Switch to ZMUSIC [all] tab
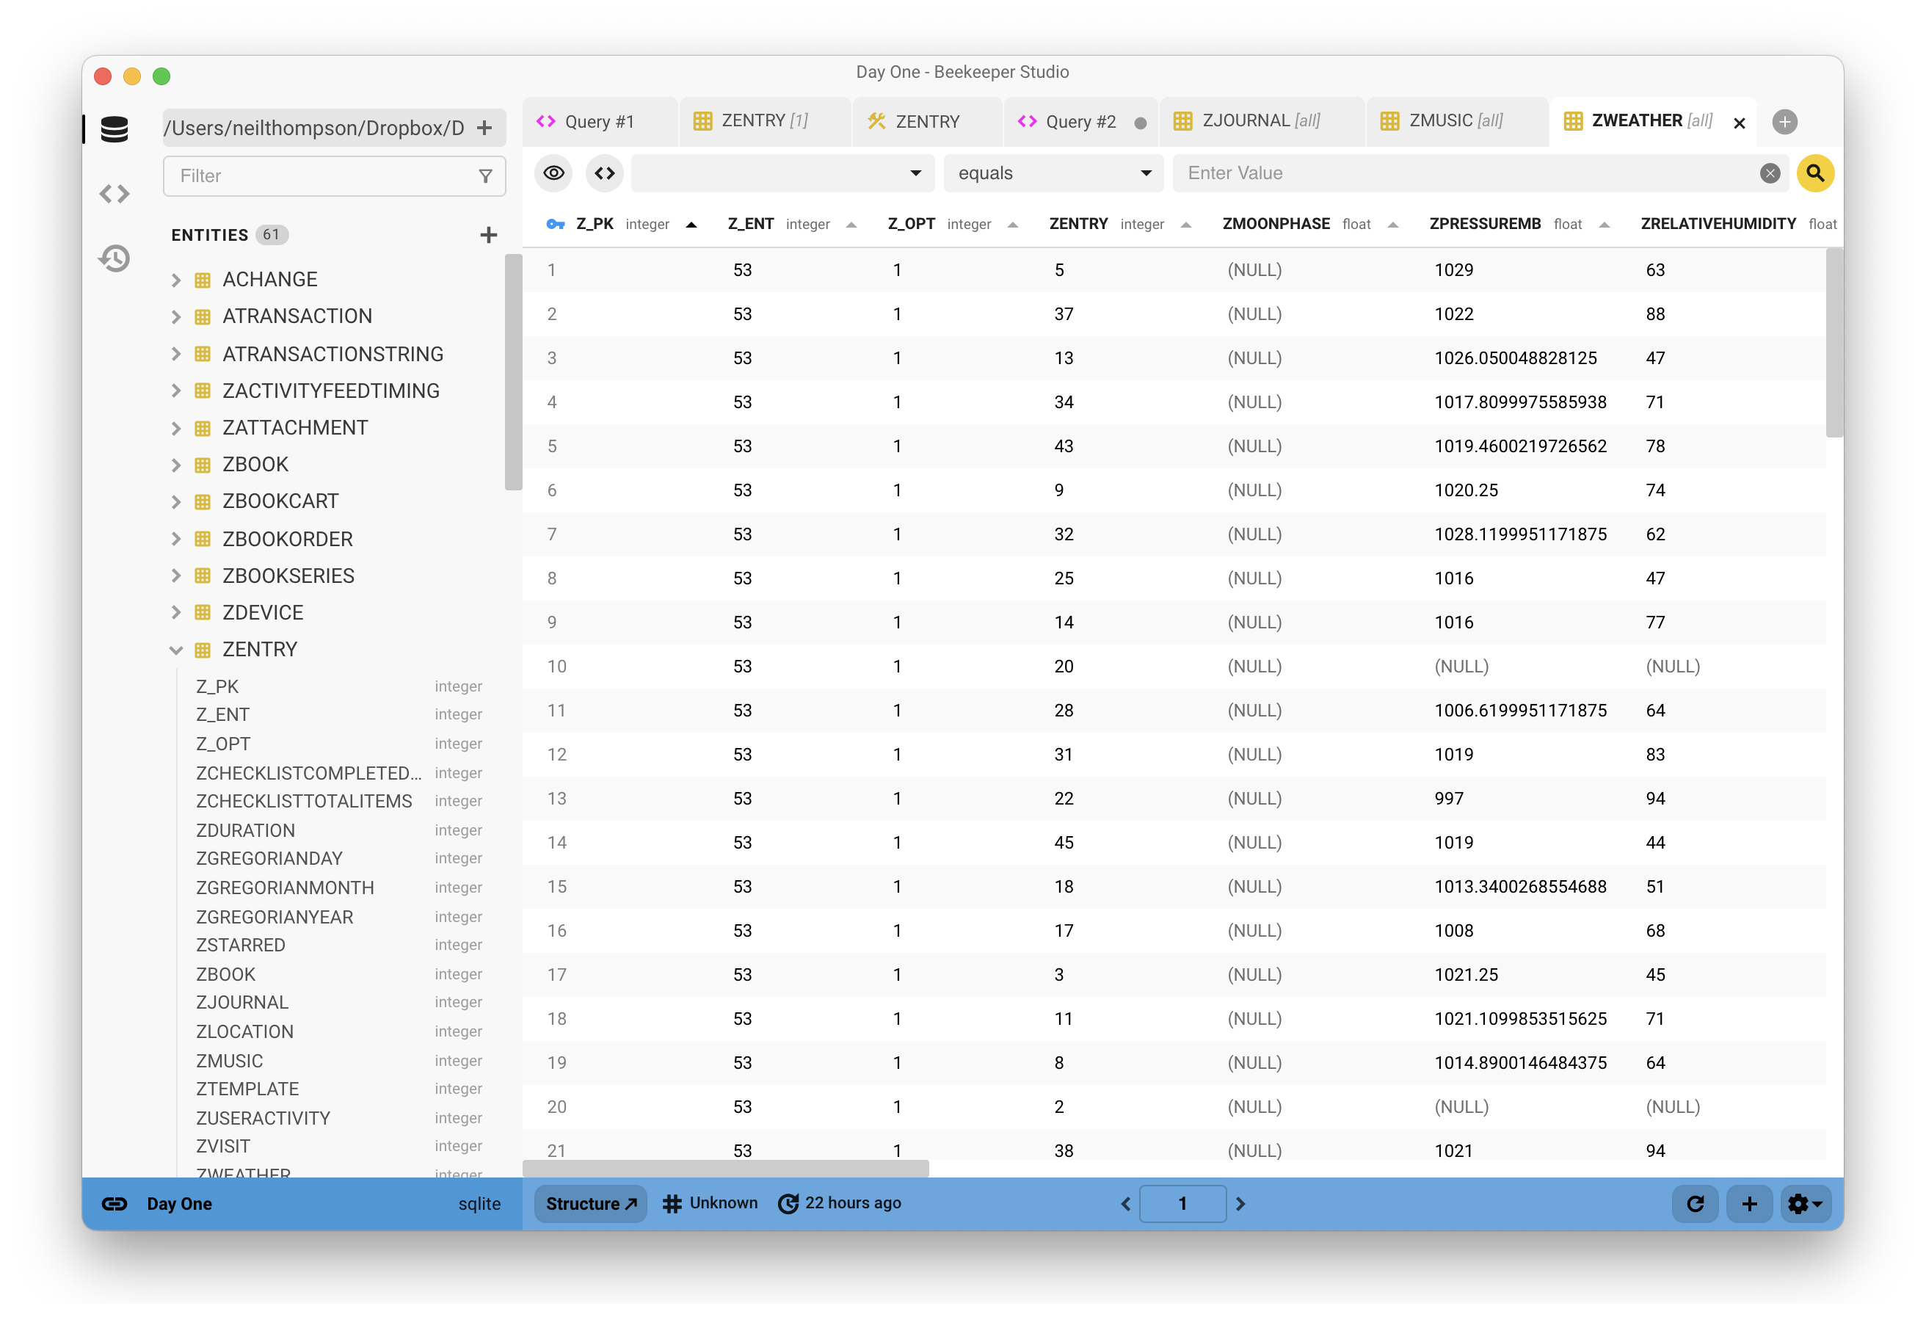This screenshot has height=1339, width=1926. pos(1456,122)
